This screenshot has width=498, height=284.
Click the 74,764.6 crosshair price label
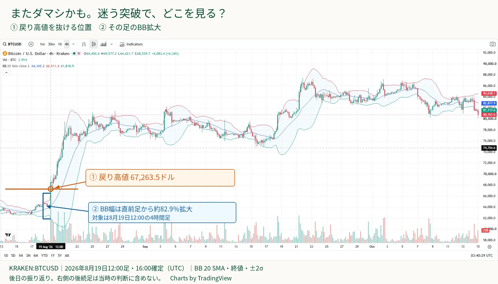coord(489,148)
